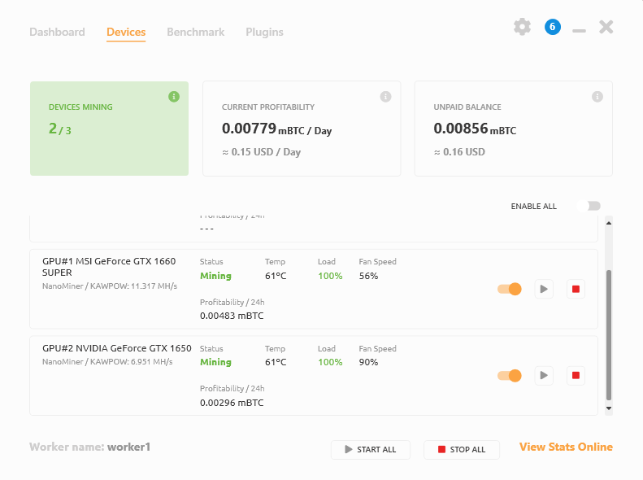Image resolution: width=643 pixels, height=480 pixels.
Task: Disable the GPU#2 NVIDIA GeForce toggle
Action: [x=510, y=375]
